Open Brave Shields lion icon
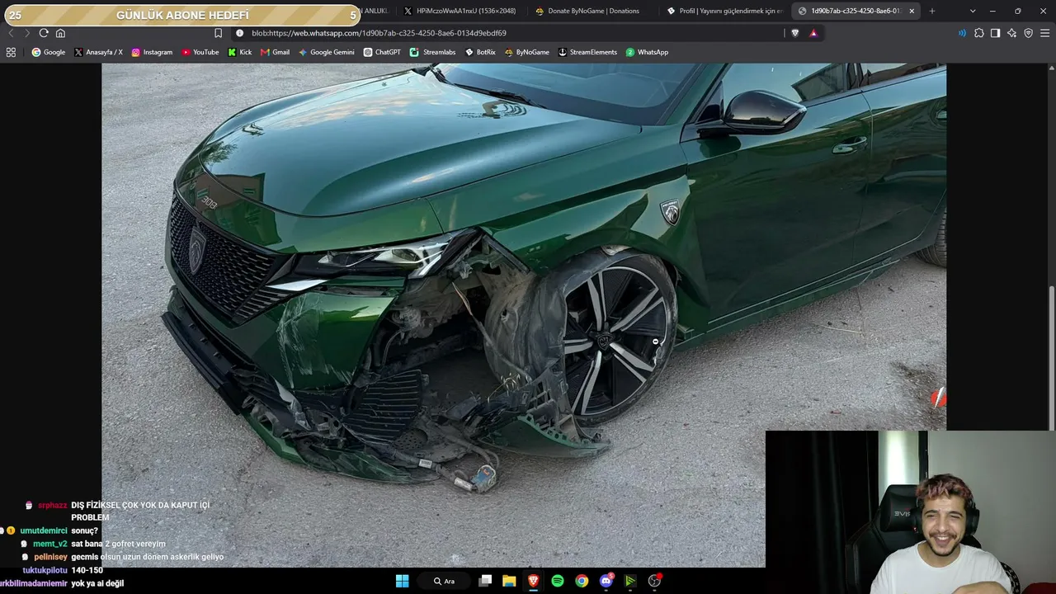This screenshot has height=594, width=1056. [x=795, y=33]
